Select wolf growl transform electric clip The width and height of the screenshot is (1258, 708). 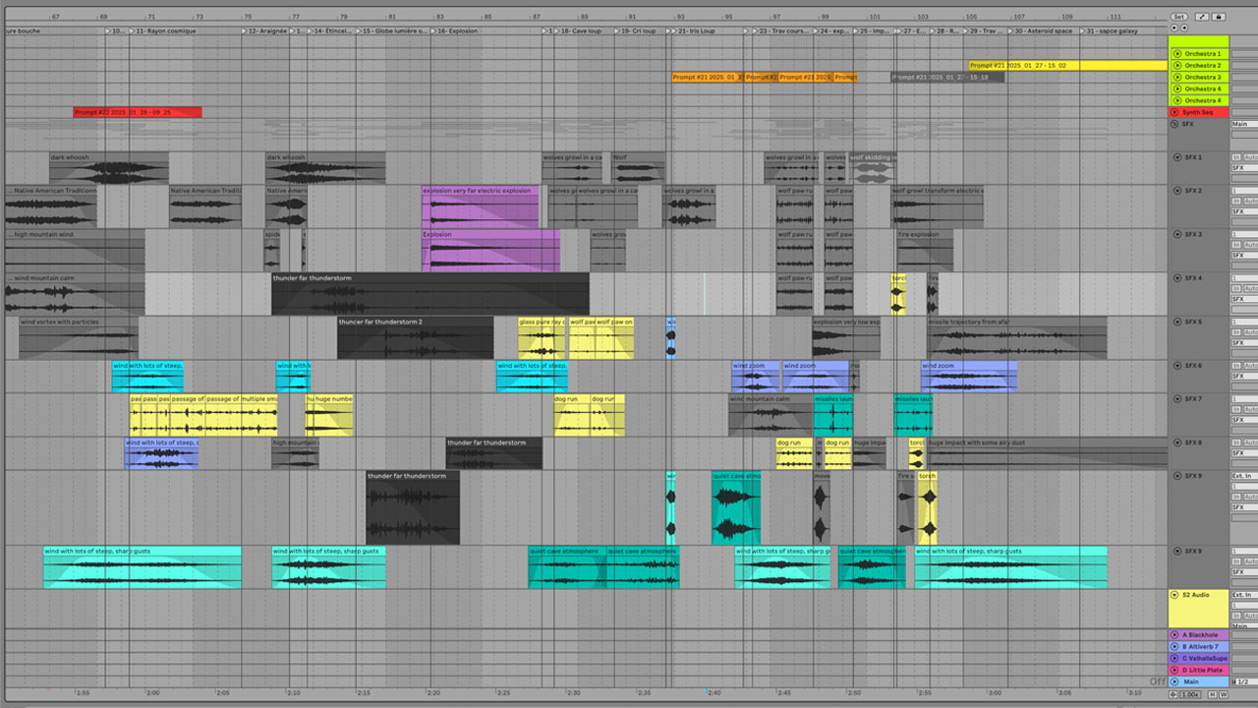(938, 206)
